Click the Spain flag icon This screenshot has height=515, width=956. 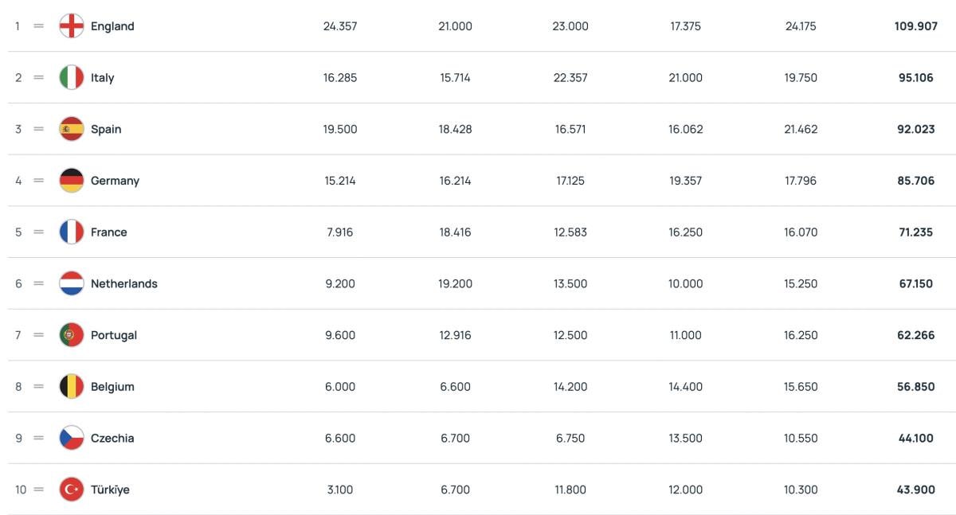(72, 129)
